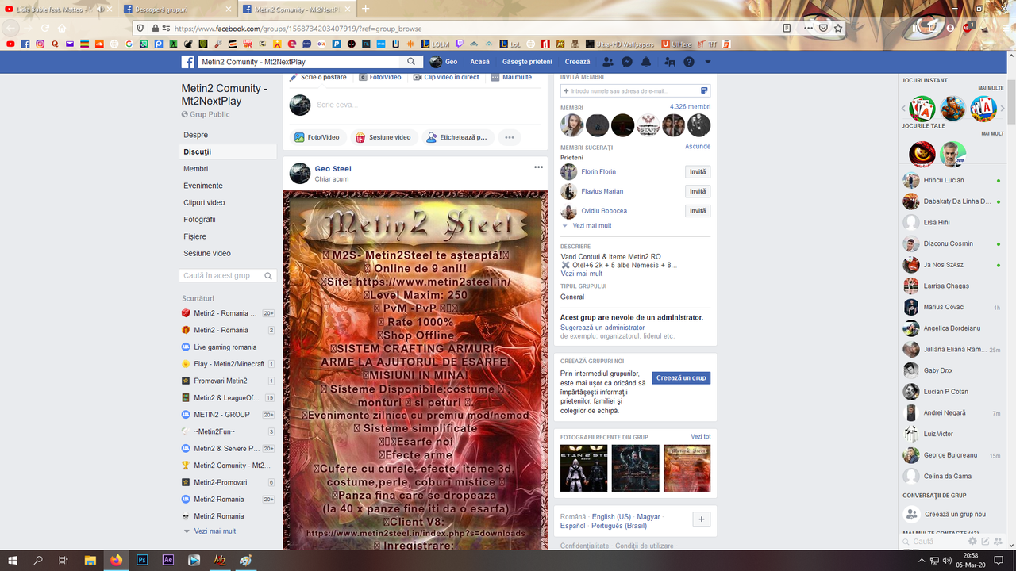Open the Mai multe composer tab

511,77
